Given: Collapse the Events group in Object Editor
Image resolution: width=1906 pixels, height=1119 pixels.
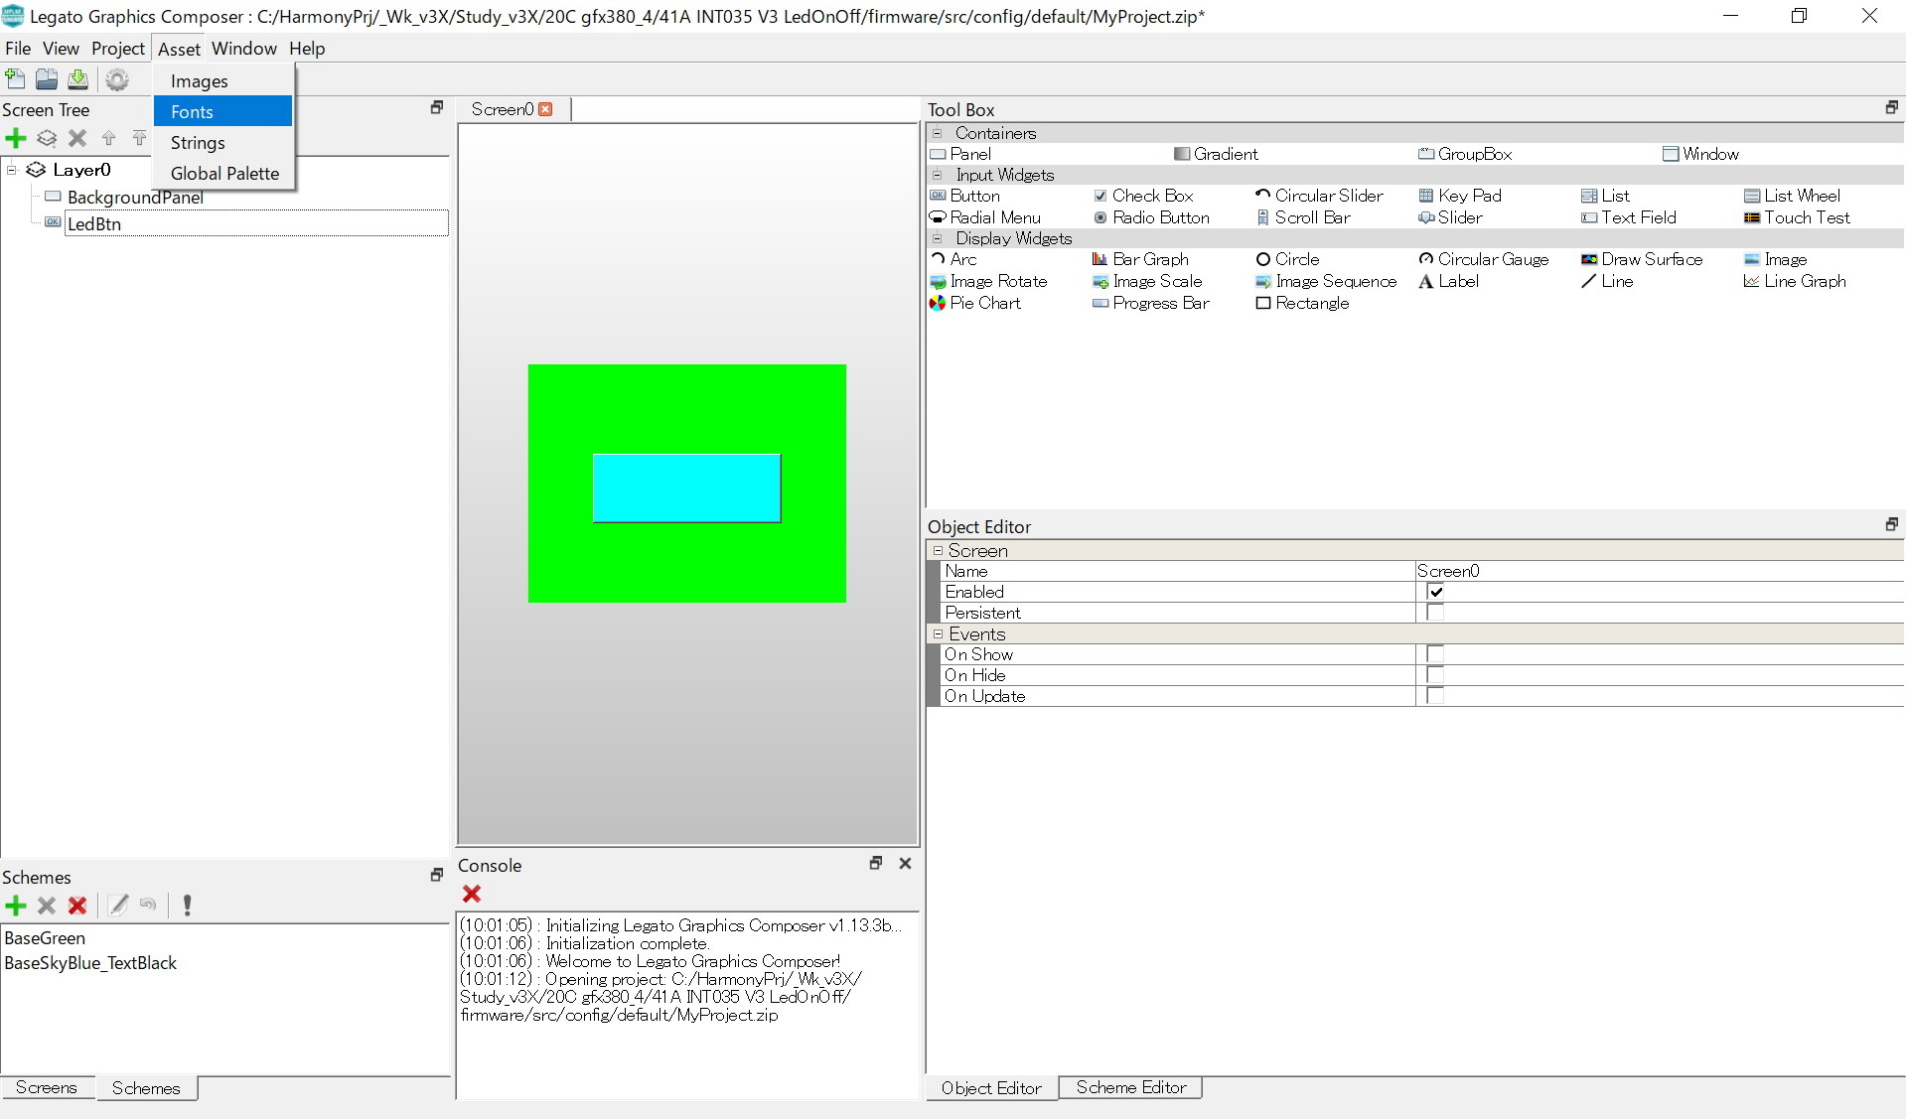Looking at the screenshot, I should 938,633.
